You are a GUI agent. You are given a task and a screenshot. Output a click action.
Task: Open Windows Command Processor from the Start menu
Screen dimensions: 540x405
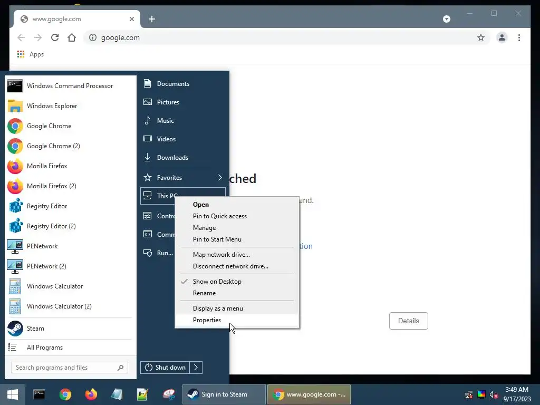tap(70, 86)
